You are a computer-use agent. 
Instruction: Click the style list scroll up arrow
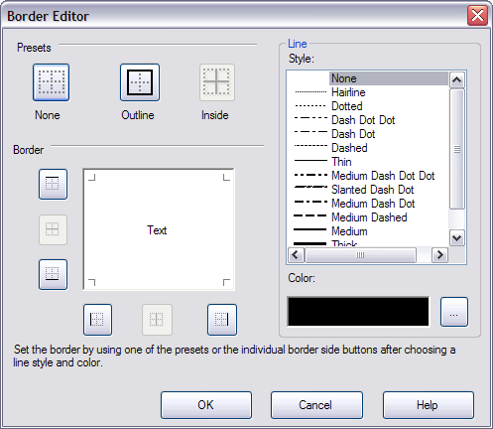[x=457, y=79]
